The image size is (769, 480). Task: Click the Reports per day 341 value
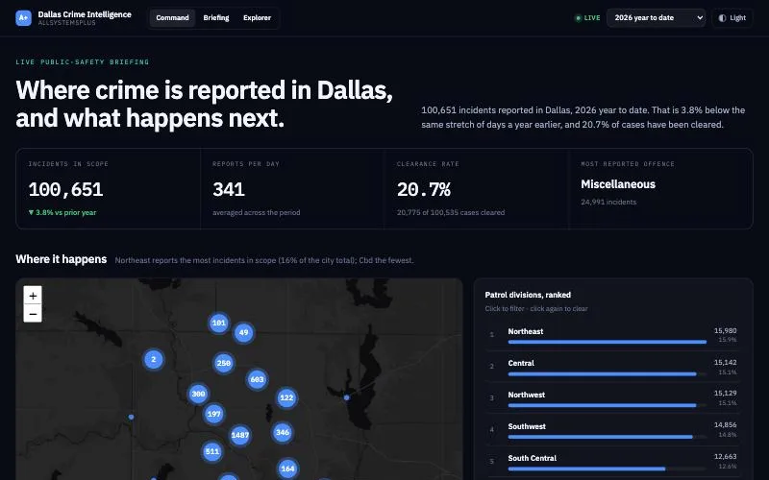coord(229,189)
